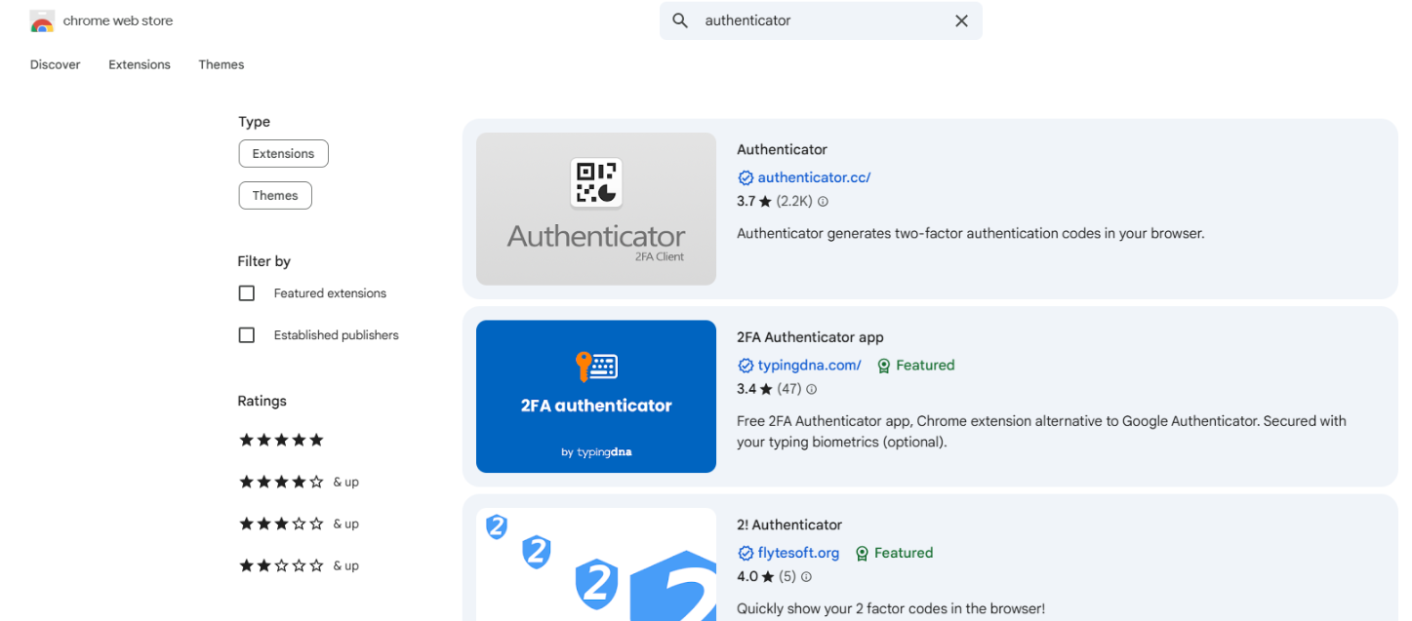Open the 2! Authenticator shield thumbnail
The height and width of the screenshot is (621, 1412).
coord(596,564)
